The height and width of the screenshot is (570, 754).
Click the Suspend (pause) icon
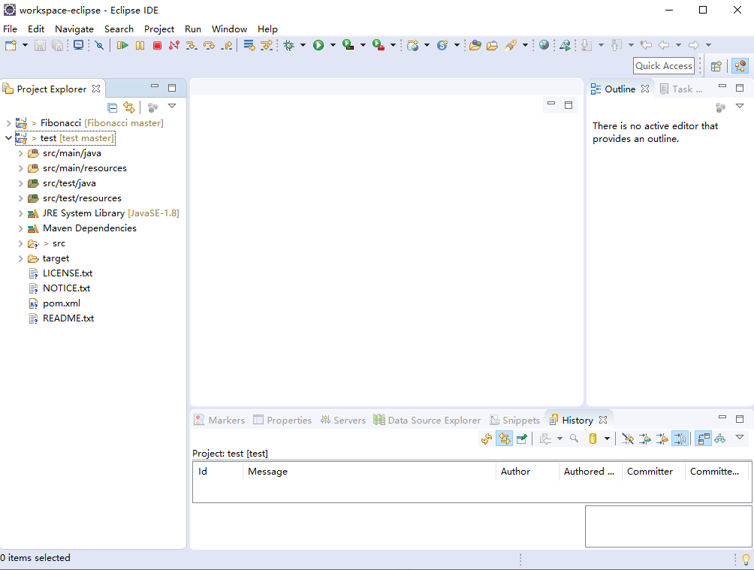[140, 45]
